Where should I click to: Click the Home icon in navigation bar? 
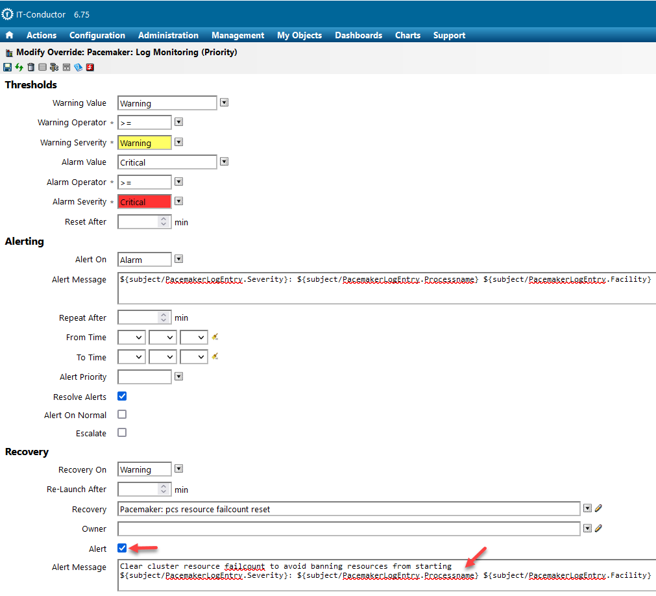coord(9,36)
